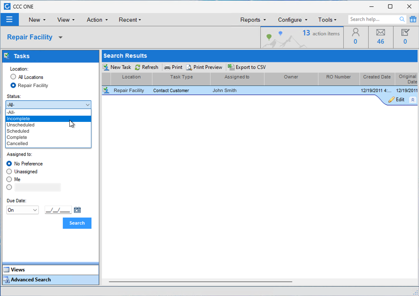
Task: Select the radio button beside the blank assignee field
Action: point(9,187)
